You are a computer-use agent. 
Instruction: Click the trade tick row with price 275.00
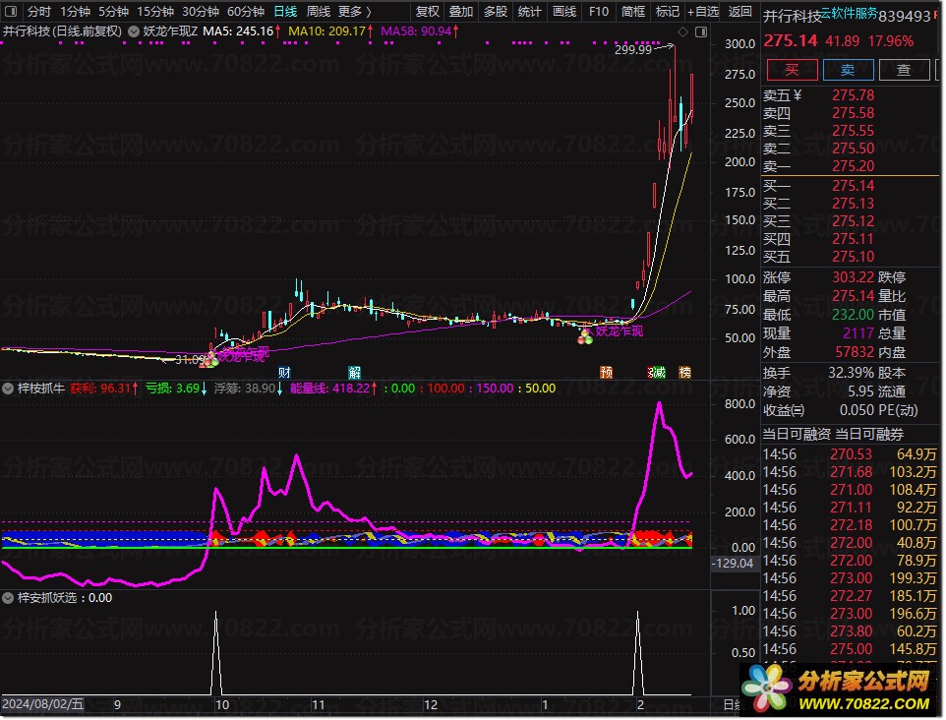[x=851, y=649]
